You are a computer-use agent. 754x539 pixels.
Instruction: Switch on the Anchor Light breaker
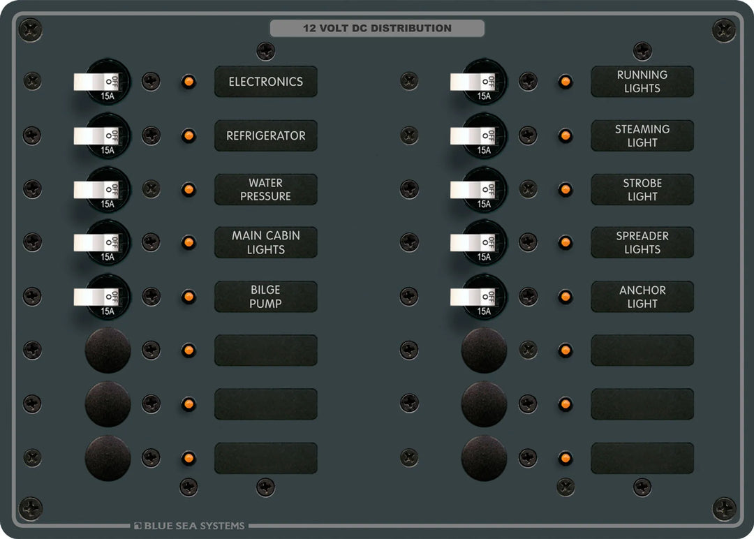tap(473, 297)
